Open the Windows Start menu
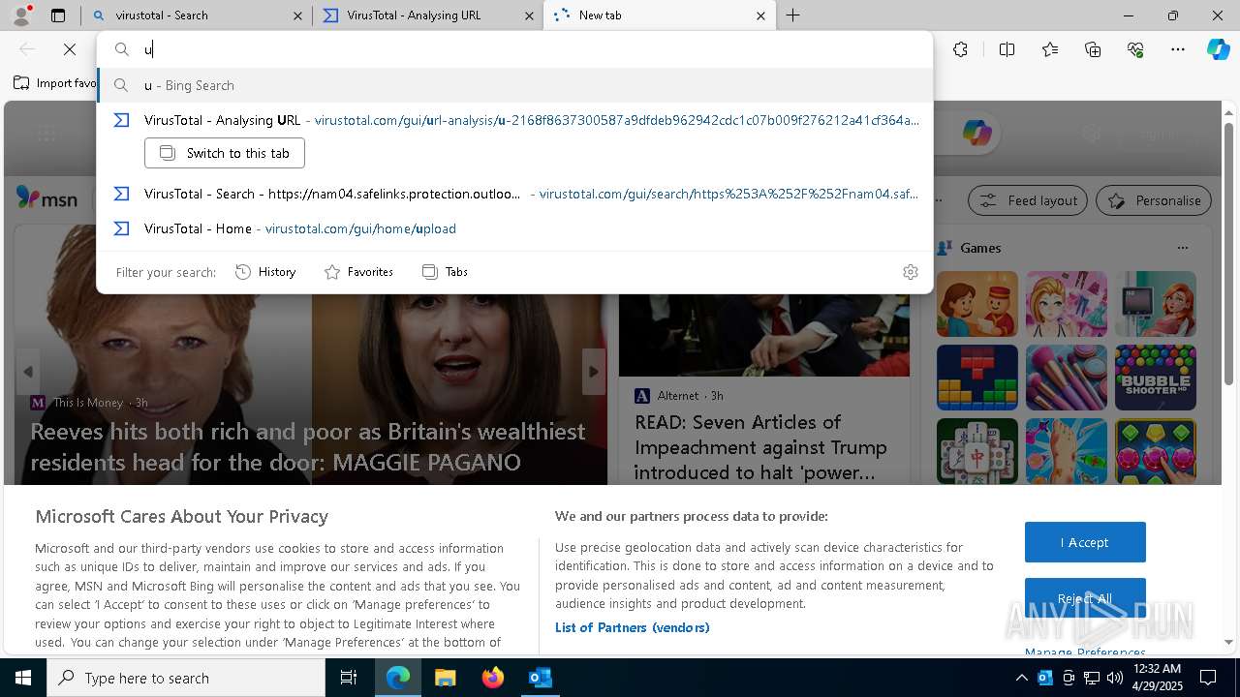 coord(23,678)
